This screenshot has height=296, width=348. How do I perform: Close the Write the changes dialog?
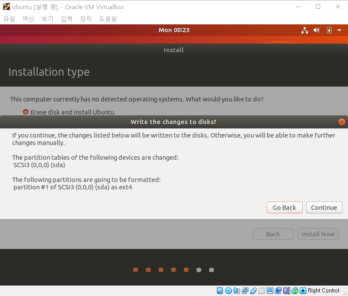click(x=342, y=122)
